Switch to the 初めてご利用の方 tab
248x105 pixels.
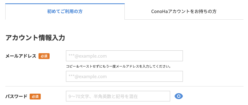tap(65, 11)
